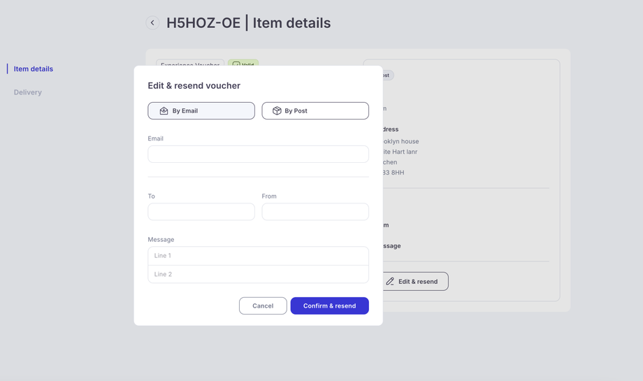
Task: Click the Experience Voucher tag
Action: 189,63
